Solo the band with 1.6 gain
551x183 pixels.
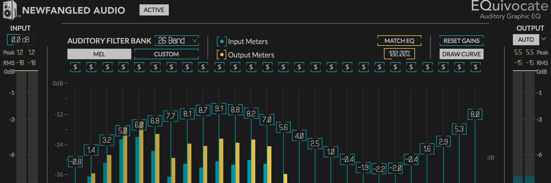pyautogui.click(x=427, y=67)
